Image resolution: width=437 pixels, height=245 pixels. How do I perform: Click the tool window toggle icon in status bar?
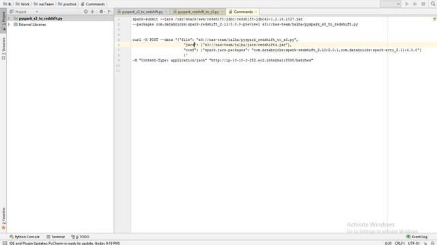pyautogui.click(x=5, y=243)
